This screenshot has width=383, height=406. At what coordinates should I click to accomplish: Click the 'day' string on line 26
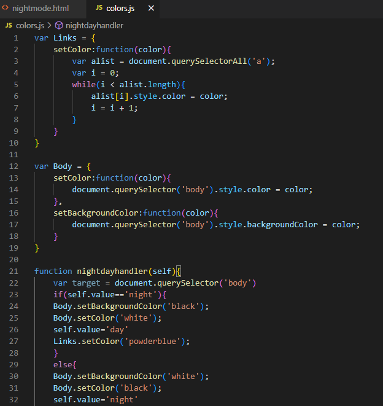click(x=117, y=330)
